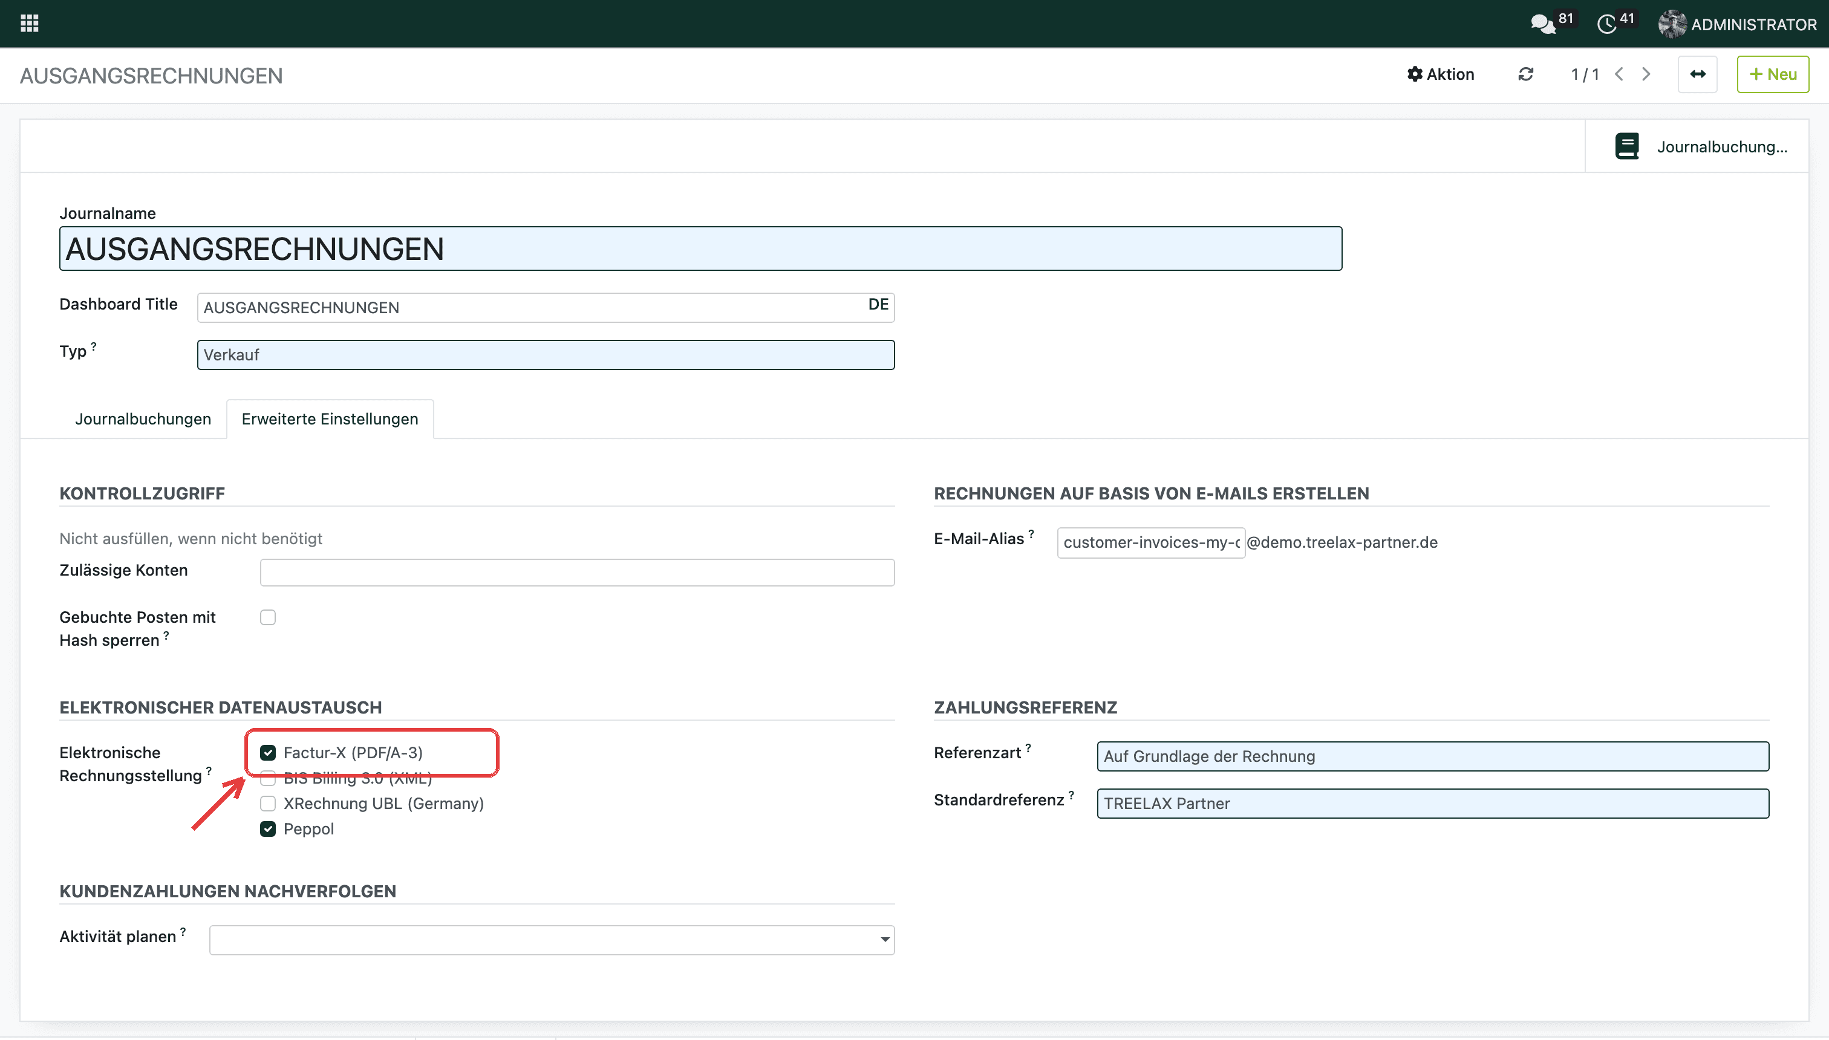Open the activities clock icon
The width and height of the screenshot is (1829, 1040).
[x=1606, y=24]
